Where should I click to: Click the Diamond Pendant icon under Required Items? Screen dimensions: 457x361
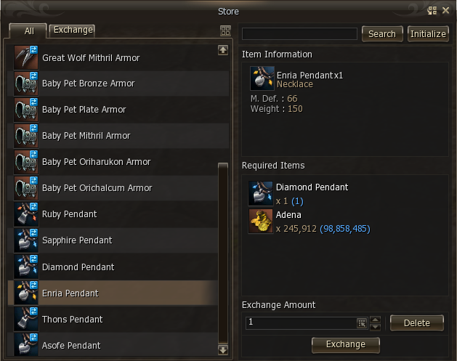pyautogui.click(x=261, y=193)
